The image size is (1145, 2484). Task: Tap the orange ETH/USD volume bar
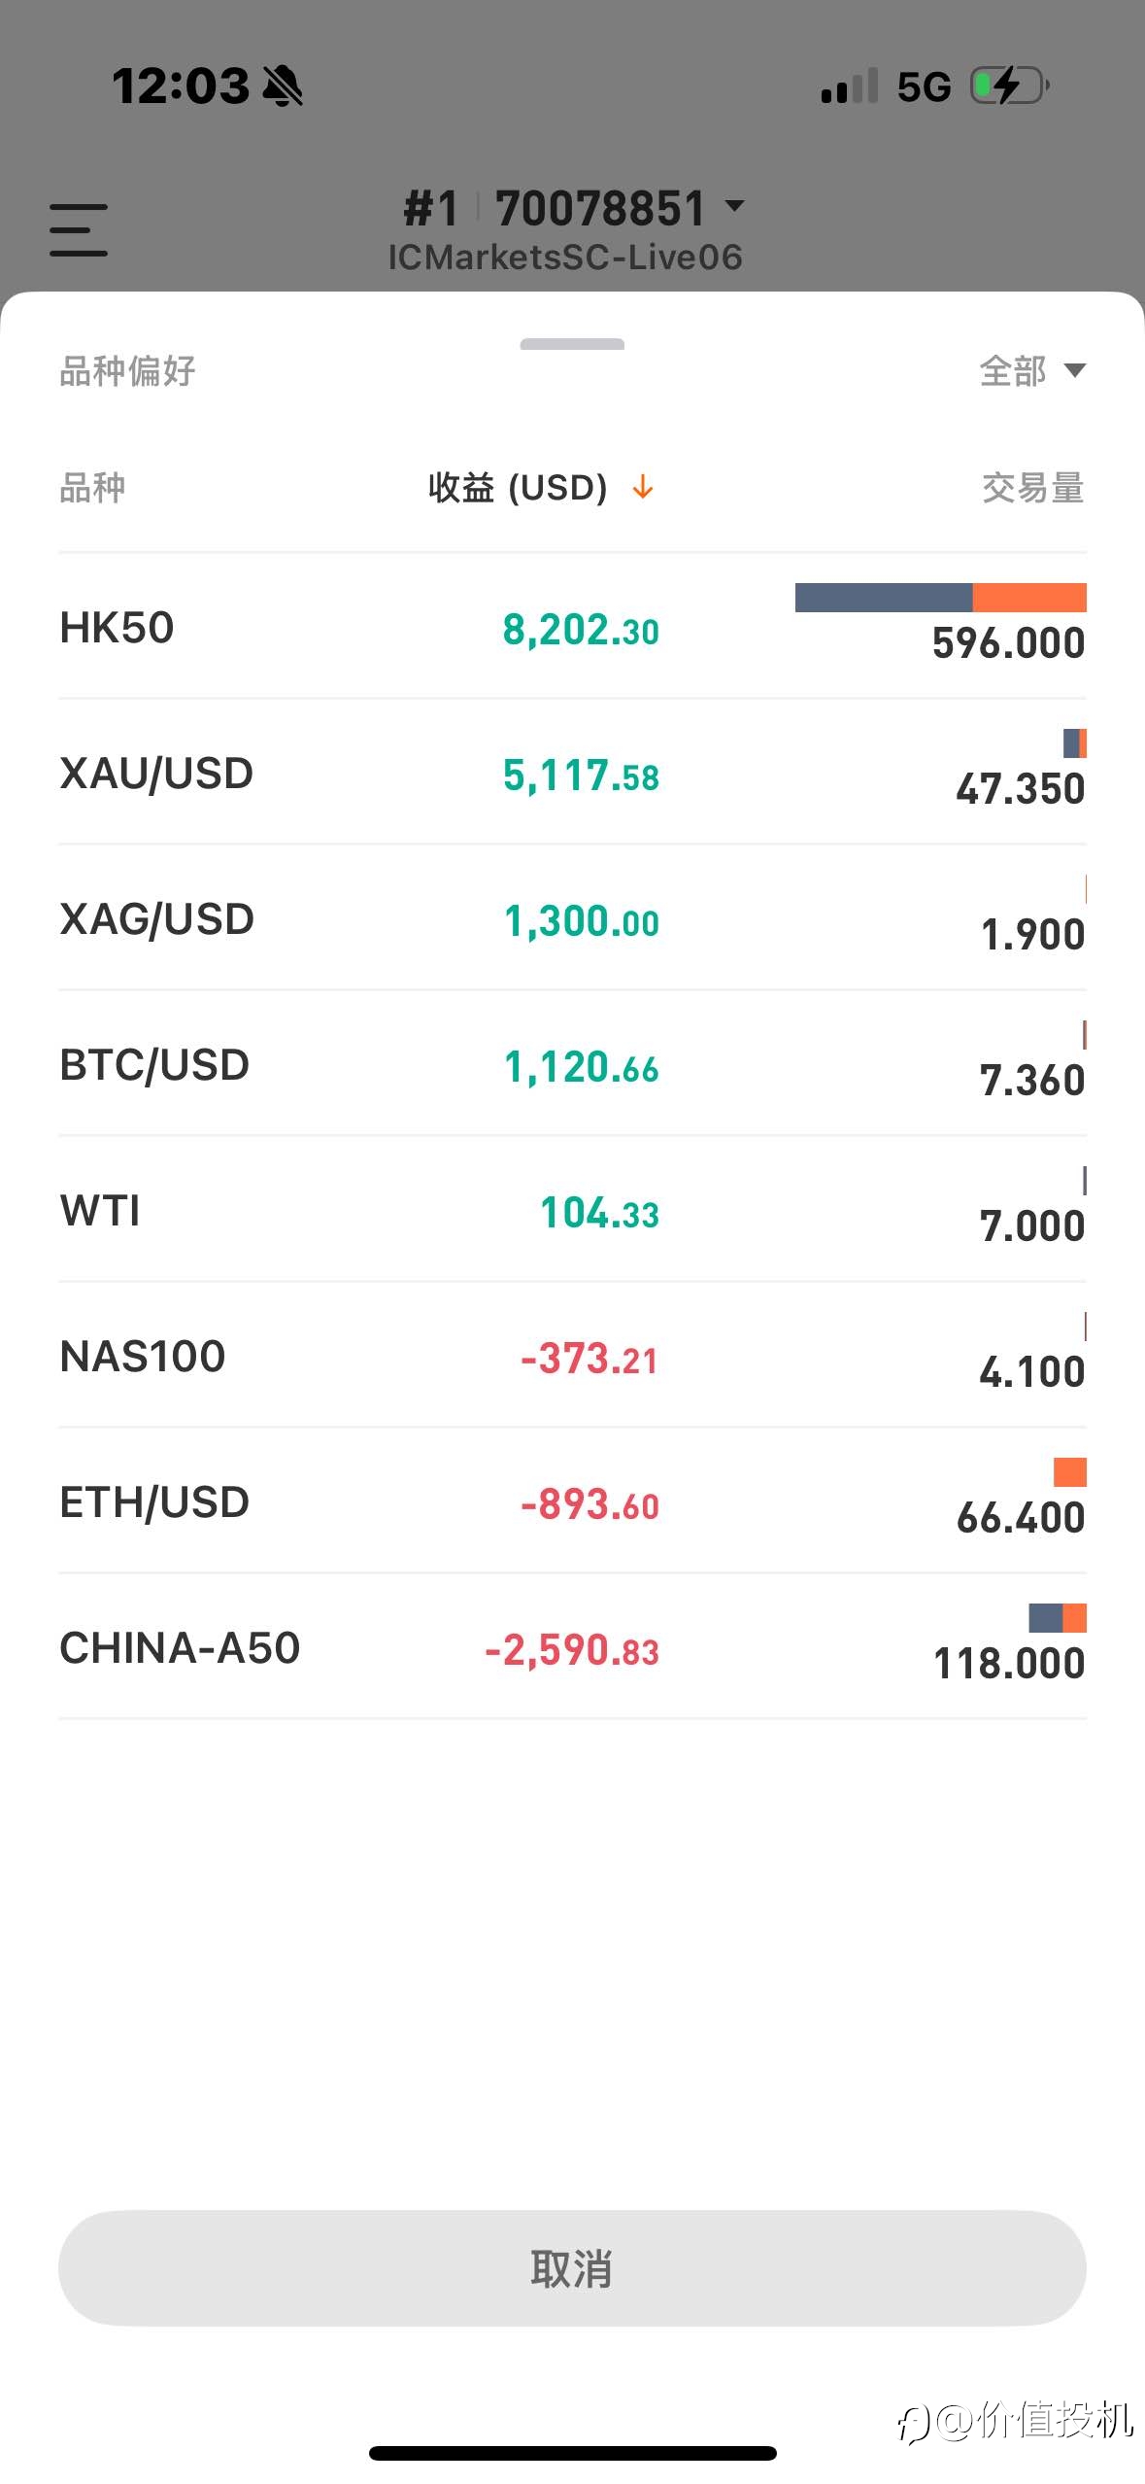[x=1070, y=1472]
